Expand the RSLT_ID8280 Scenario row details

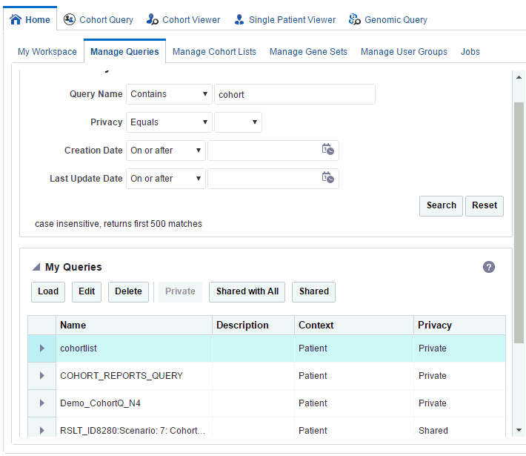click(x=42, y=430)
